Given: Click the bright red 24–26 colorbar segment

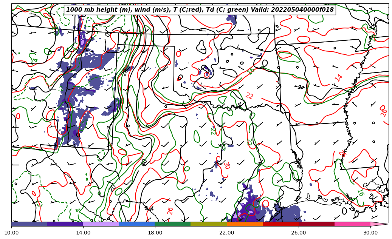Looking at the screenshot, I should tap(280, 224).
